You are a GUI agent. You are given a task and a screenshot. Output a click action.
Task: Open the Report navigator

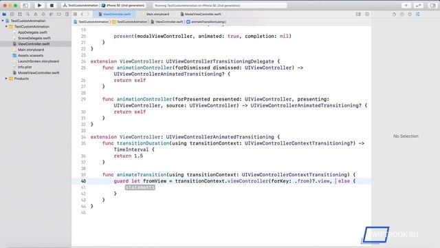pos(67,14)
